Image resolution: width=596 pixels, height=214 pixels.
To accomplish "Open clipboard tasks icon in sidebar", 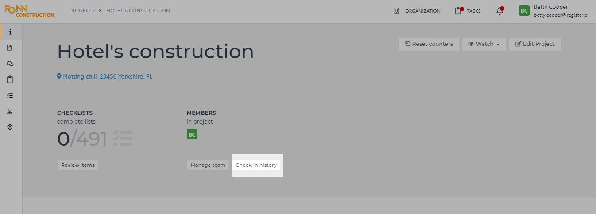I will coord(10,79).
